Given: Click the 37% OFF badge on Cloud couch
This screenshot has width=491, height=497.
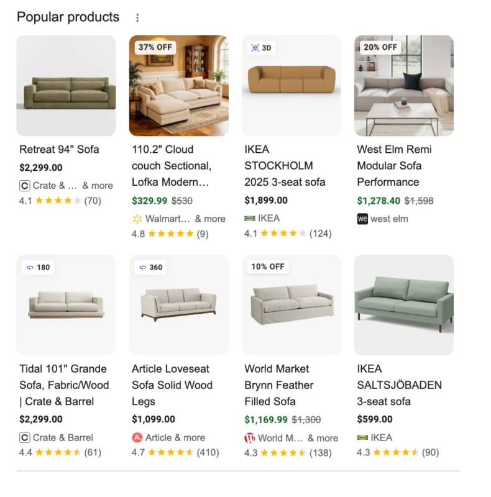Looking at the screenshot, I should [x=155, y=47].
